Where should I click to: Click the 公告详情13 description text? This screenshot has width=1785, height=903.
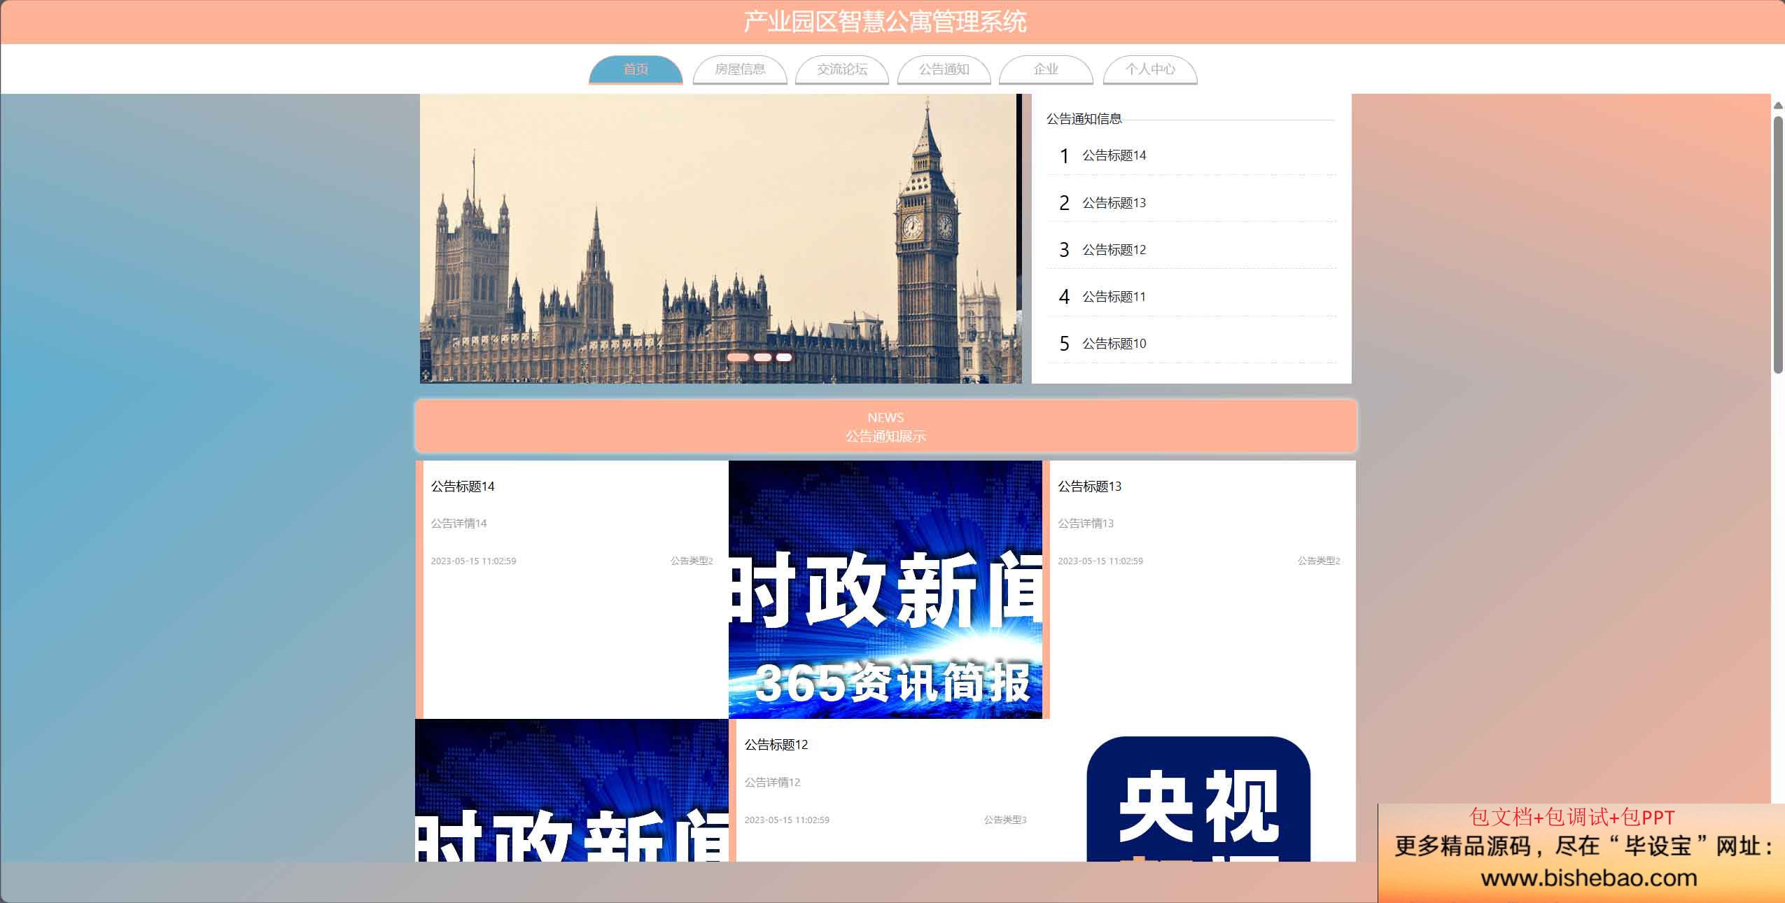1086,524
